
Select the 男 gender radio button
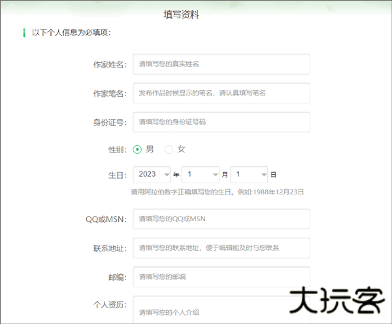click(x=137, y=149)
